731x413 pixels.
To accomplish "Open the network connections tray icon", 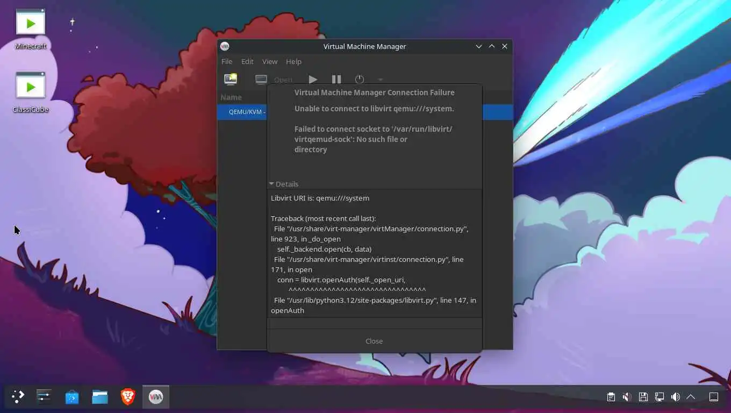I will pyautogui.click(x=660, y=397).
